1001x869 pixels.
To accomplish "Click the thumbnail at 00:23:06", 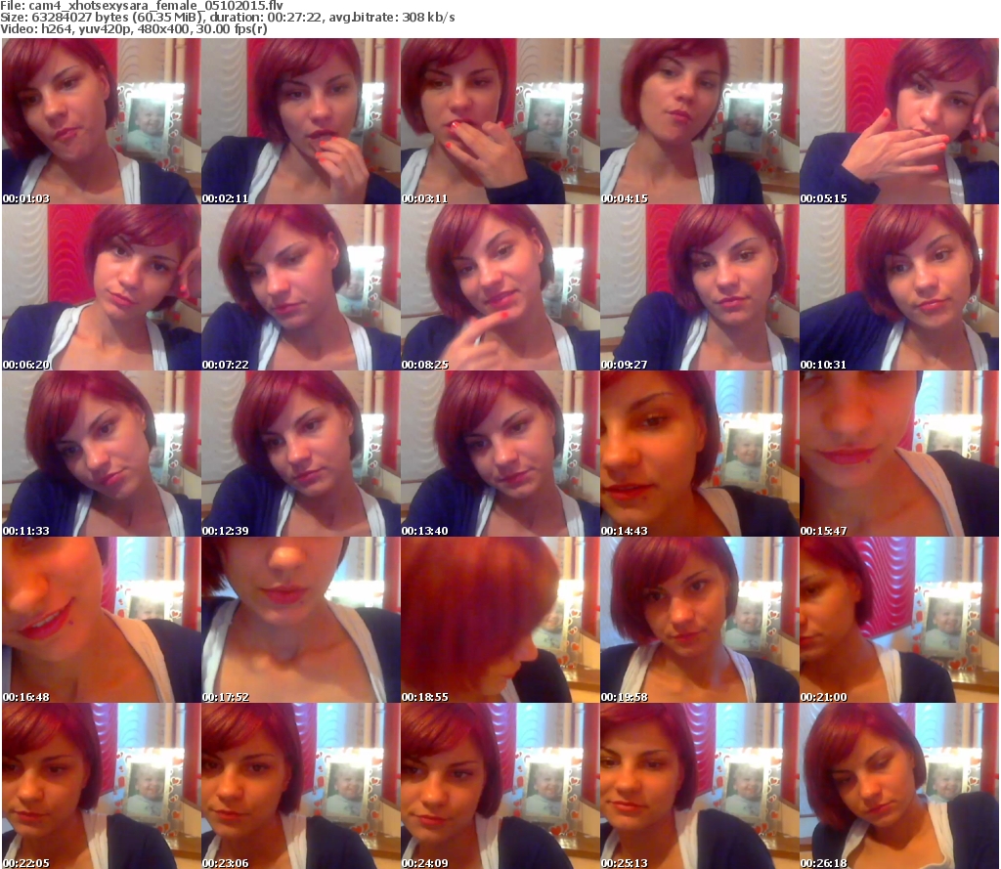I will pyautogui.click(x=301, y=786).
